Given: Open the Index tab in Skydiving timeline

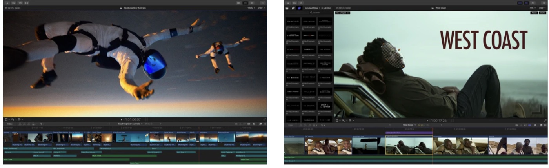Looking at the screenshot, I should [10, 124].
